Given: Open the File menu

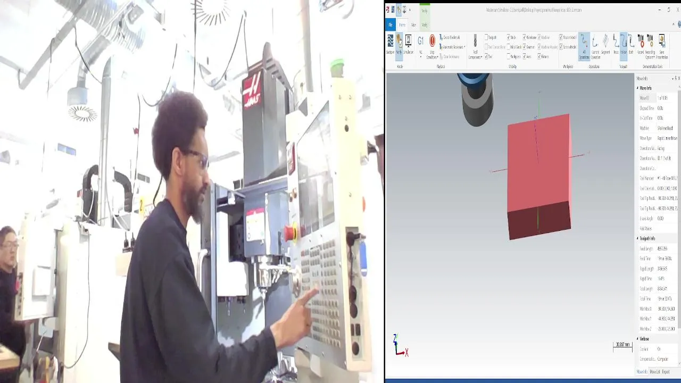Looking at the screenshot, I should point(390,24).
